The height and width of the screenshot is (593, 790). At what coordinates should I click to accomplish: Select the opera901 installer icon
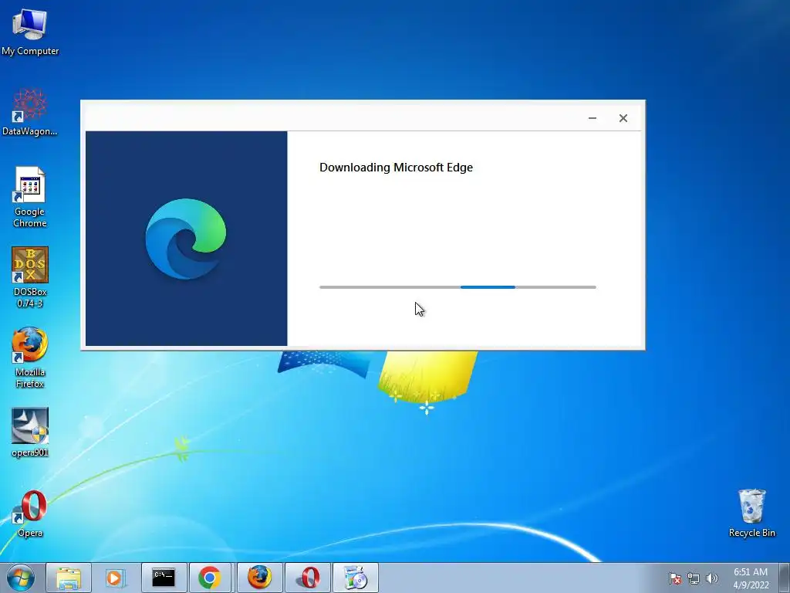(x=30, y=432)
